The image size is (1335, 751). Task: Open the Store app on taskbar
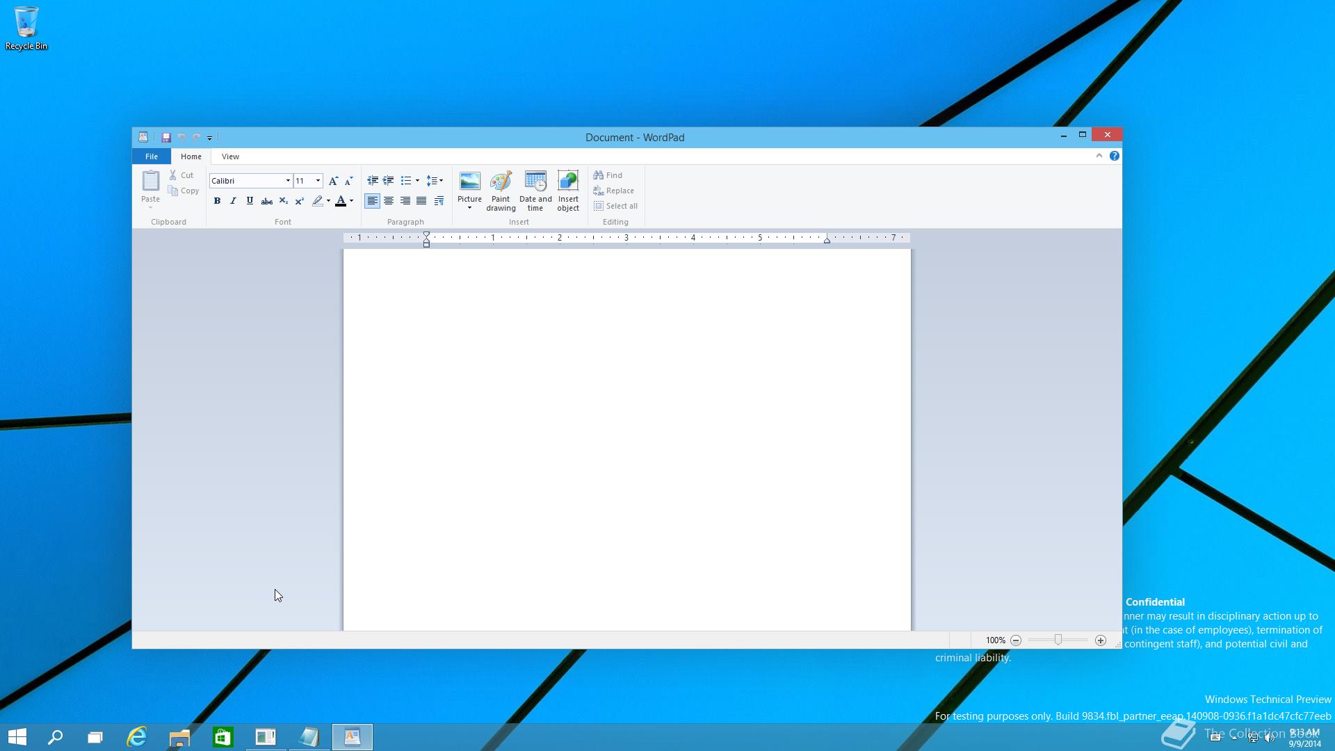(222, 737)
